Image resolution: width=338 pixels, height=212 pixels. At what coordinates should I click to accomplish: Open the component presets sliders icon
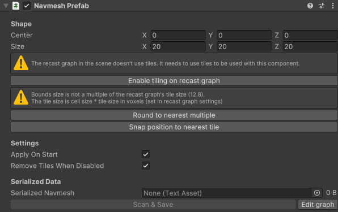(322, 6)
